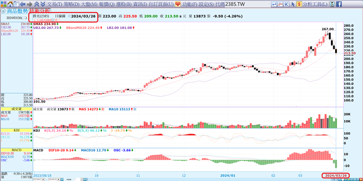The height and width of the screenshot is (181, 363).
Task: Open the 功能(F) menu
Action: pos(189,4)
